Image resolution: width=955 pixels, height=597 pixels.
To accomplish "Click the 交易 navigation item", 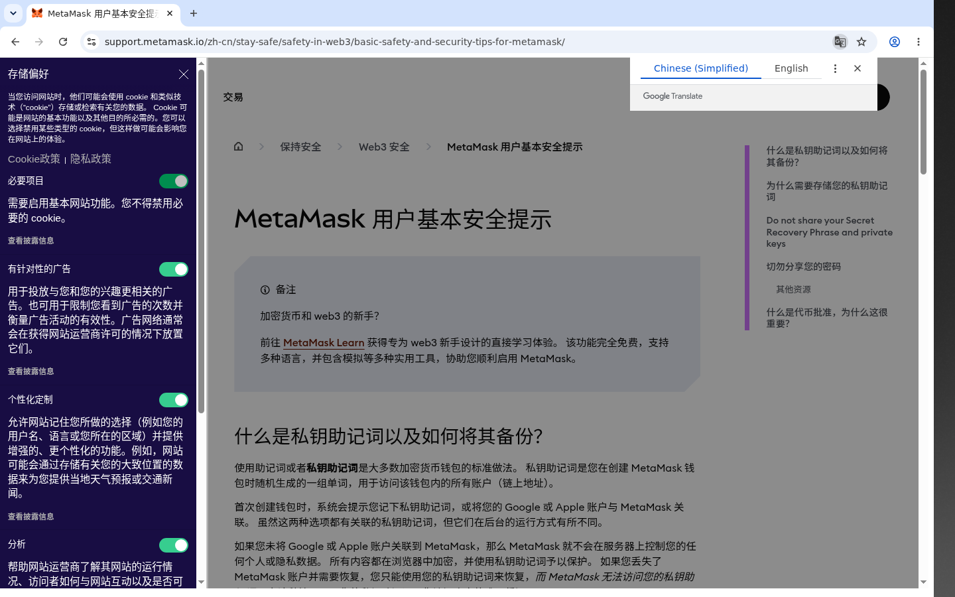I will tap(233, 97).
